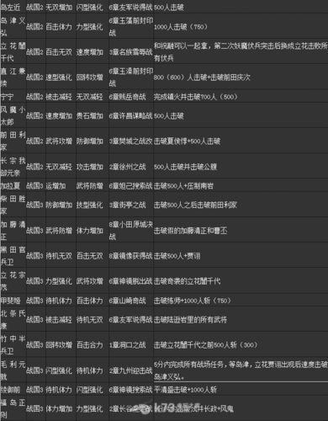Select '百击无双' in the 立花誾千代 row
The height and width of the screenshot is (421, 328).
(59, 52)
